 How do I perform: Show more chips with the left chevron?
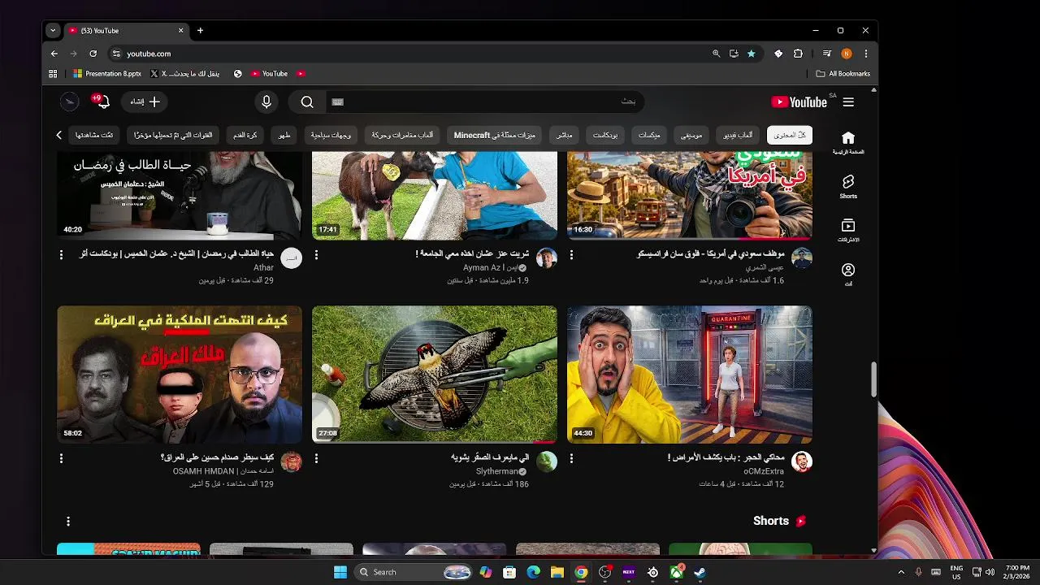[x=58, y=135]
